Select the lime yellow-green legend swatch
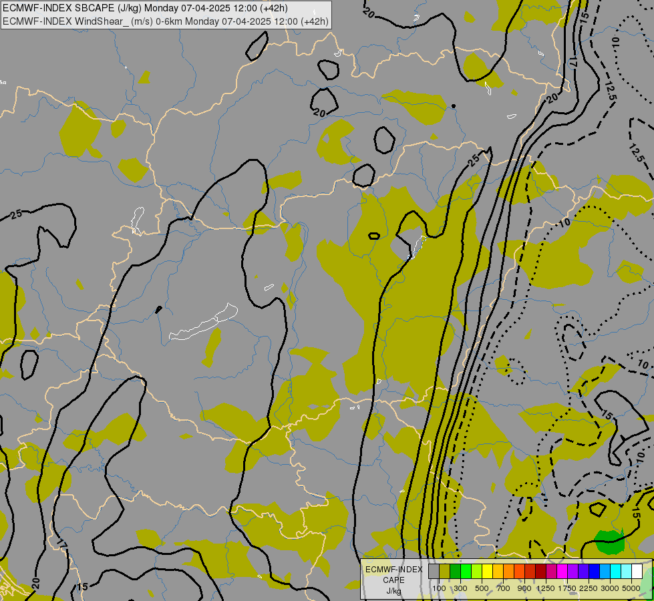 point(477,571)
